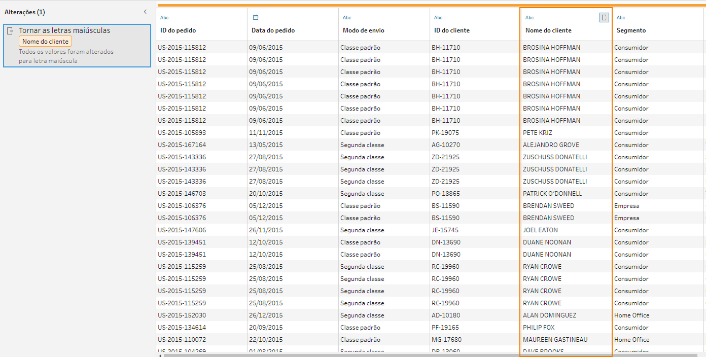Image resolution: width=706 pixels, height=357 pixels.
Task: Select the ID do pedido column header
Action: tap(178, 30)
